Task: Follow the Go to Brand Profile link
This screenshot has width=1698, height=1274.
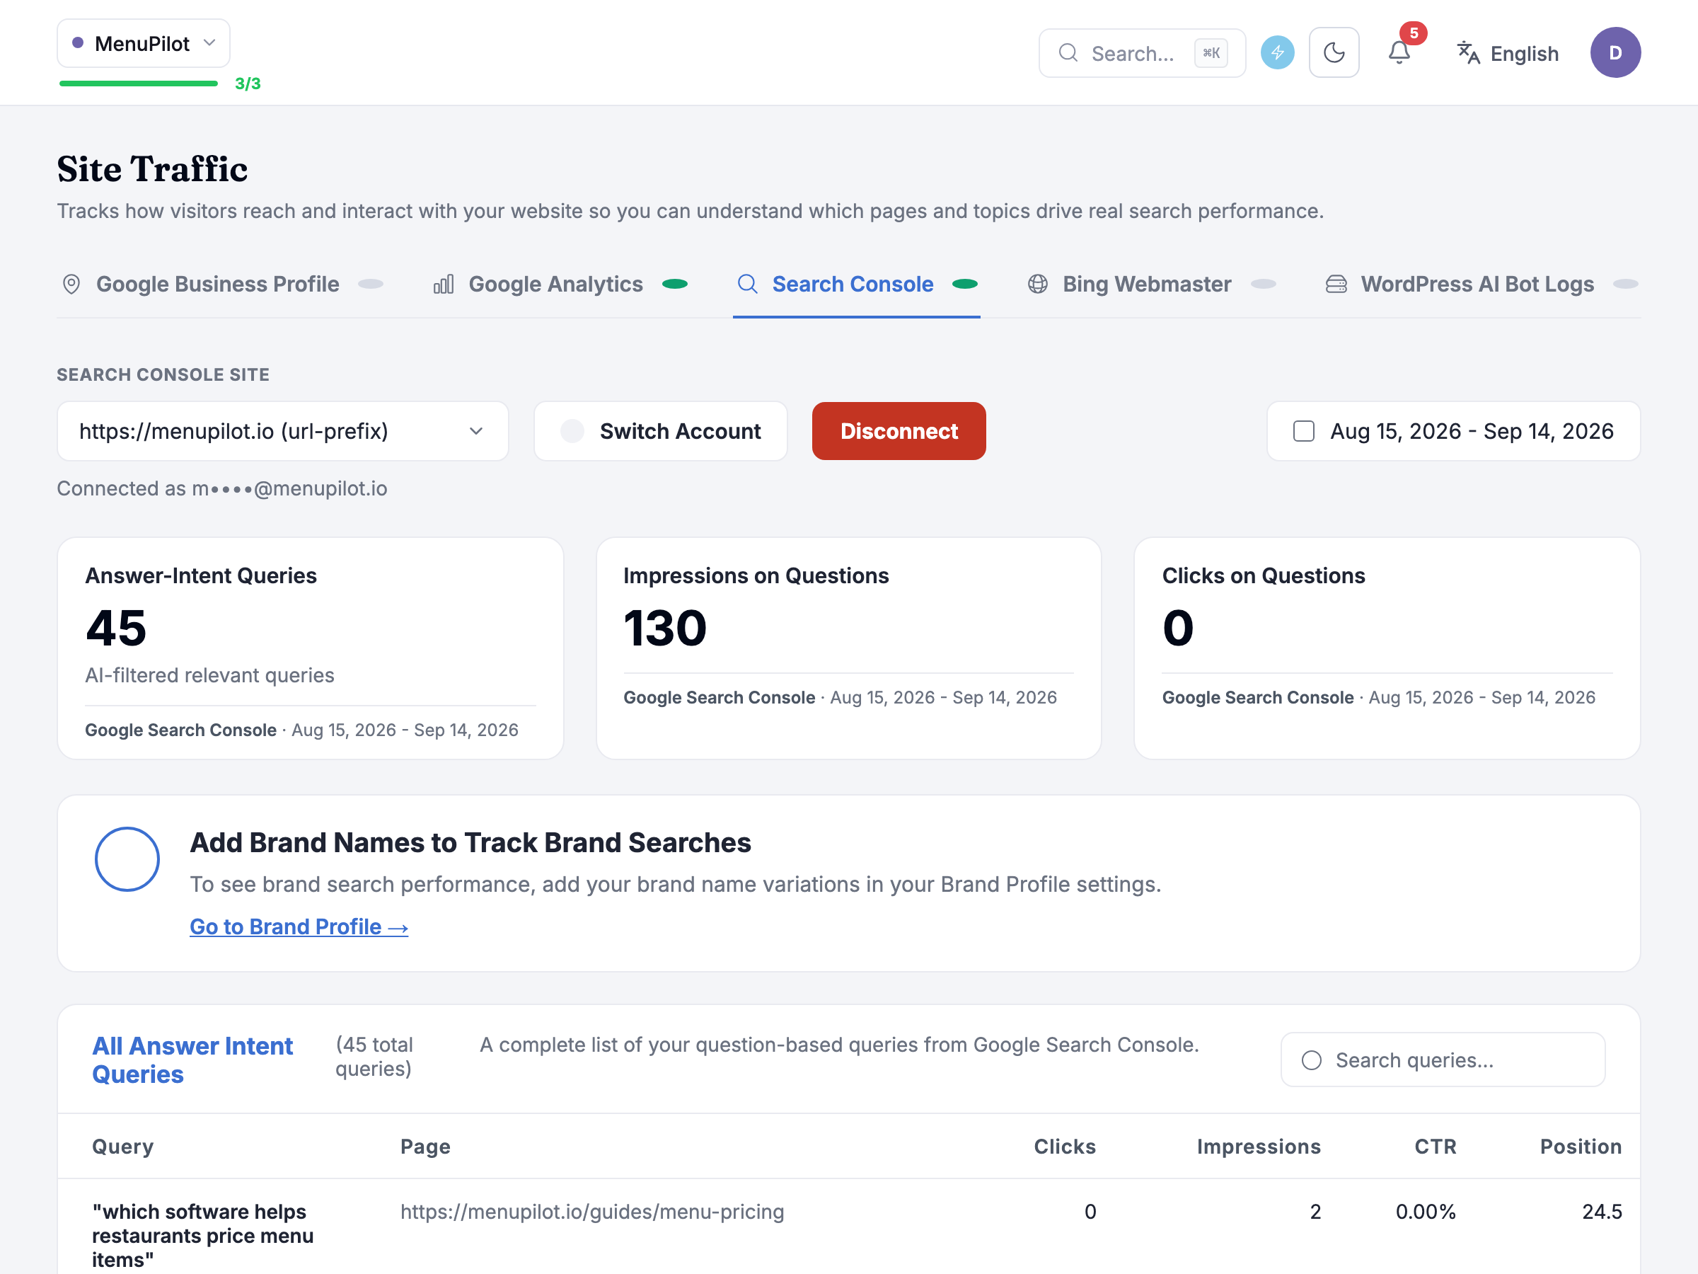Action: point(299,927)
